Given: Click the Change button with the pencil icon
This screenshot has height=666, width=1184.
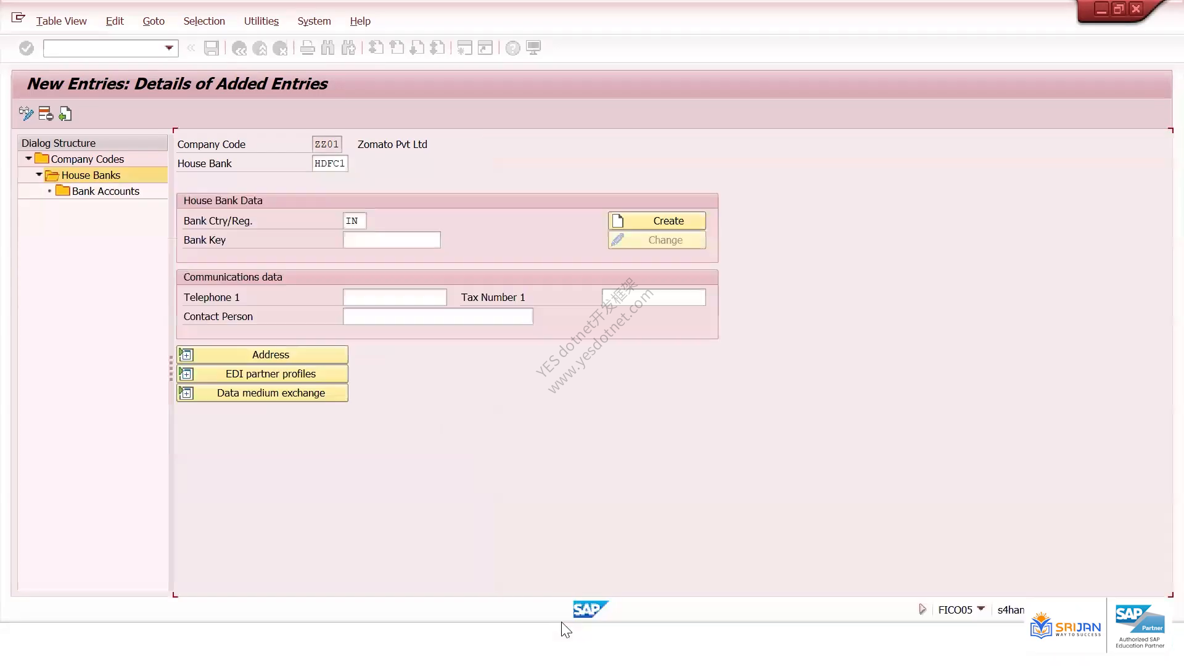Looking at the screenshot, I should (x=657, y=240).
